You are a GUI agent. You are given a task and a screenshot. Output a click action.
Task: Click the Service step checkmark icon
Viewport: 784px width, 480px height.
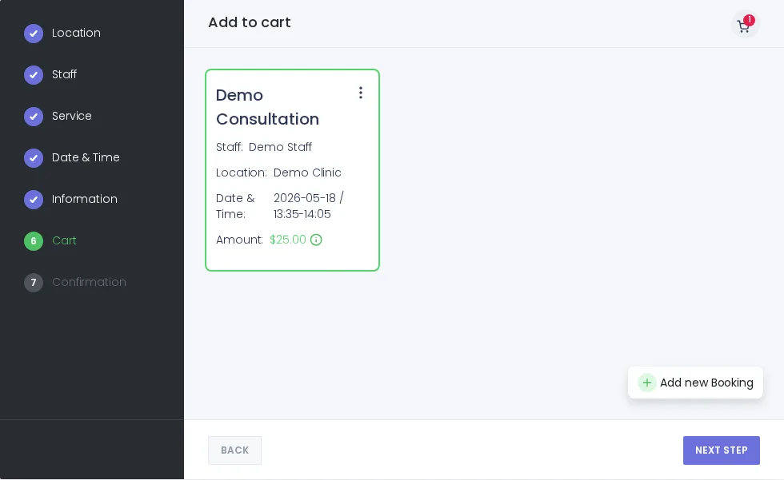coord(34,117)
